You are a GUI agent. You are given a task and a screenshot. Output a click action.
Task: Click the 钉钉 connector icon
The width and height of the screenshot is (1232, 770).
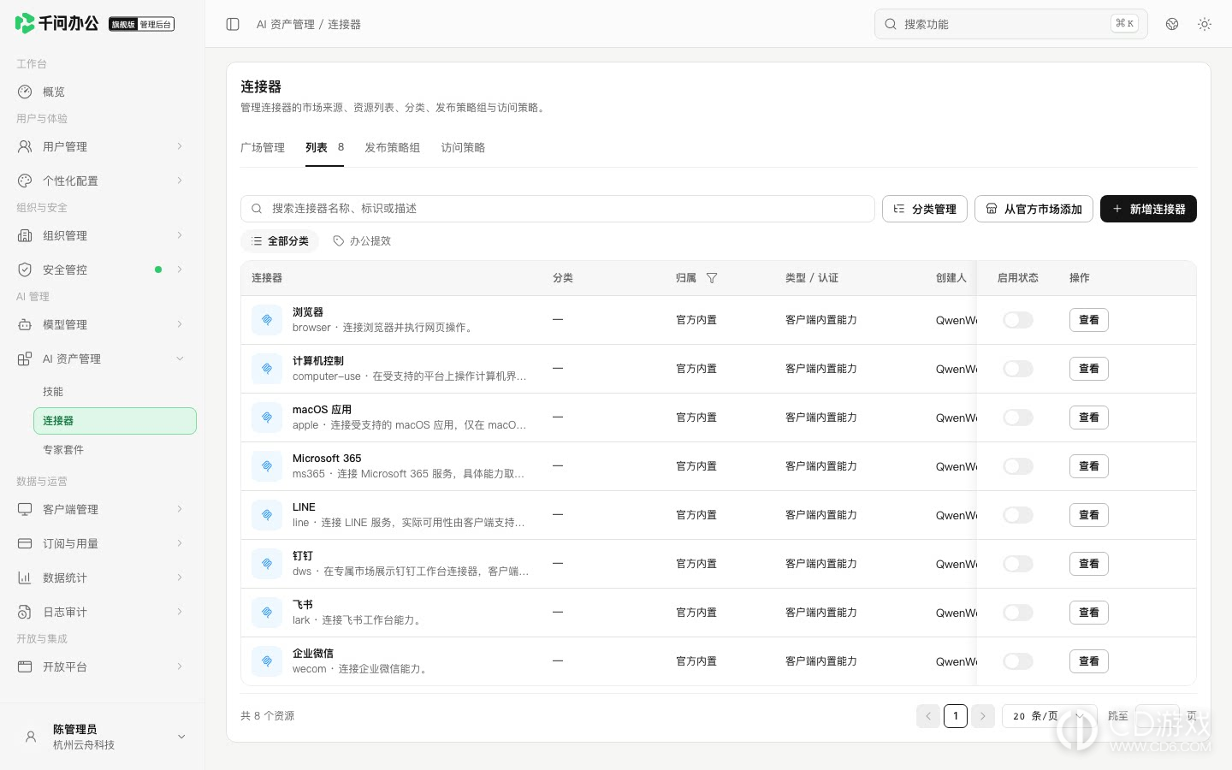click(x=267, y=564)
